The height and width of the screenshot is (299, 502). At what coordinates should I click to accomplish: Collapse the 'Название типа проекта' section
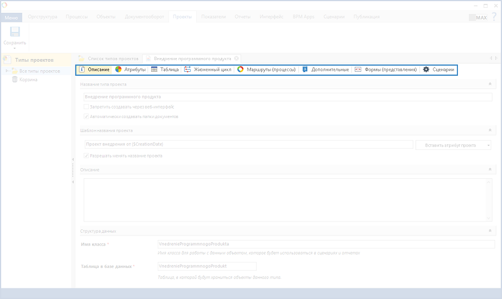pos(489,84)
